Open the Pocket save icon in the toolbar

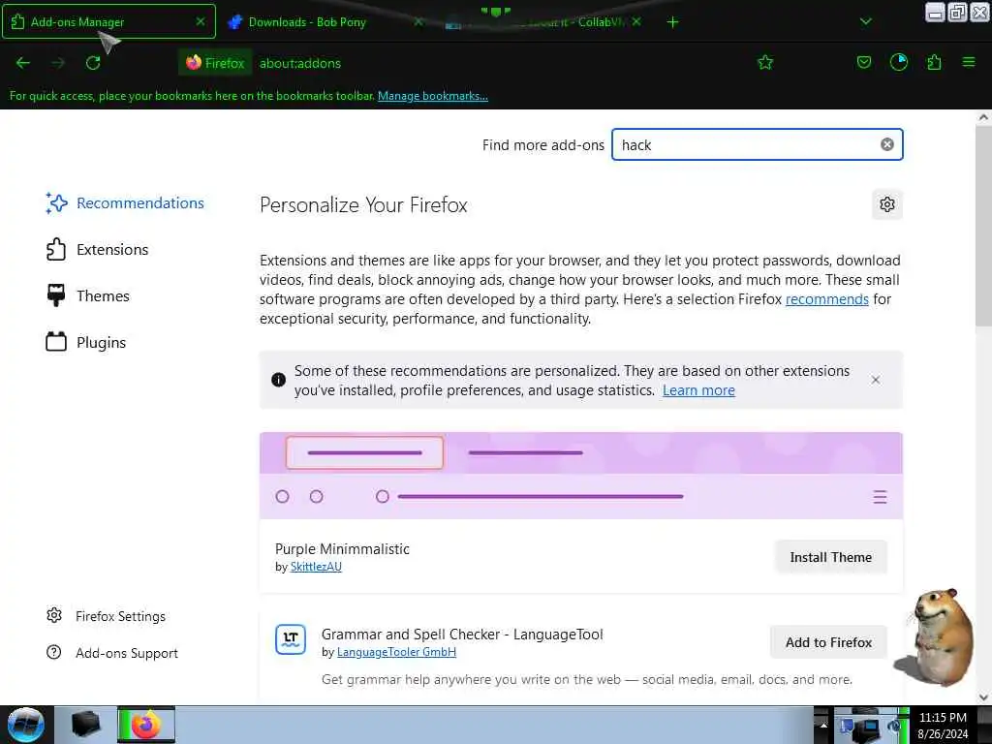click(x=863, y=62)
